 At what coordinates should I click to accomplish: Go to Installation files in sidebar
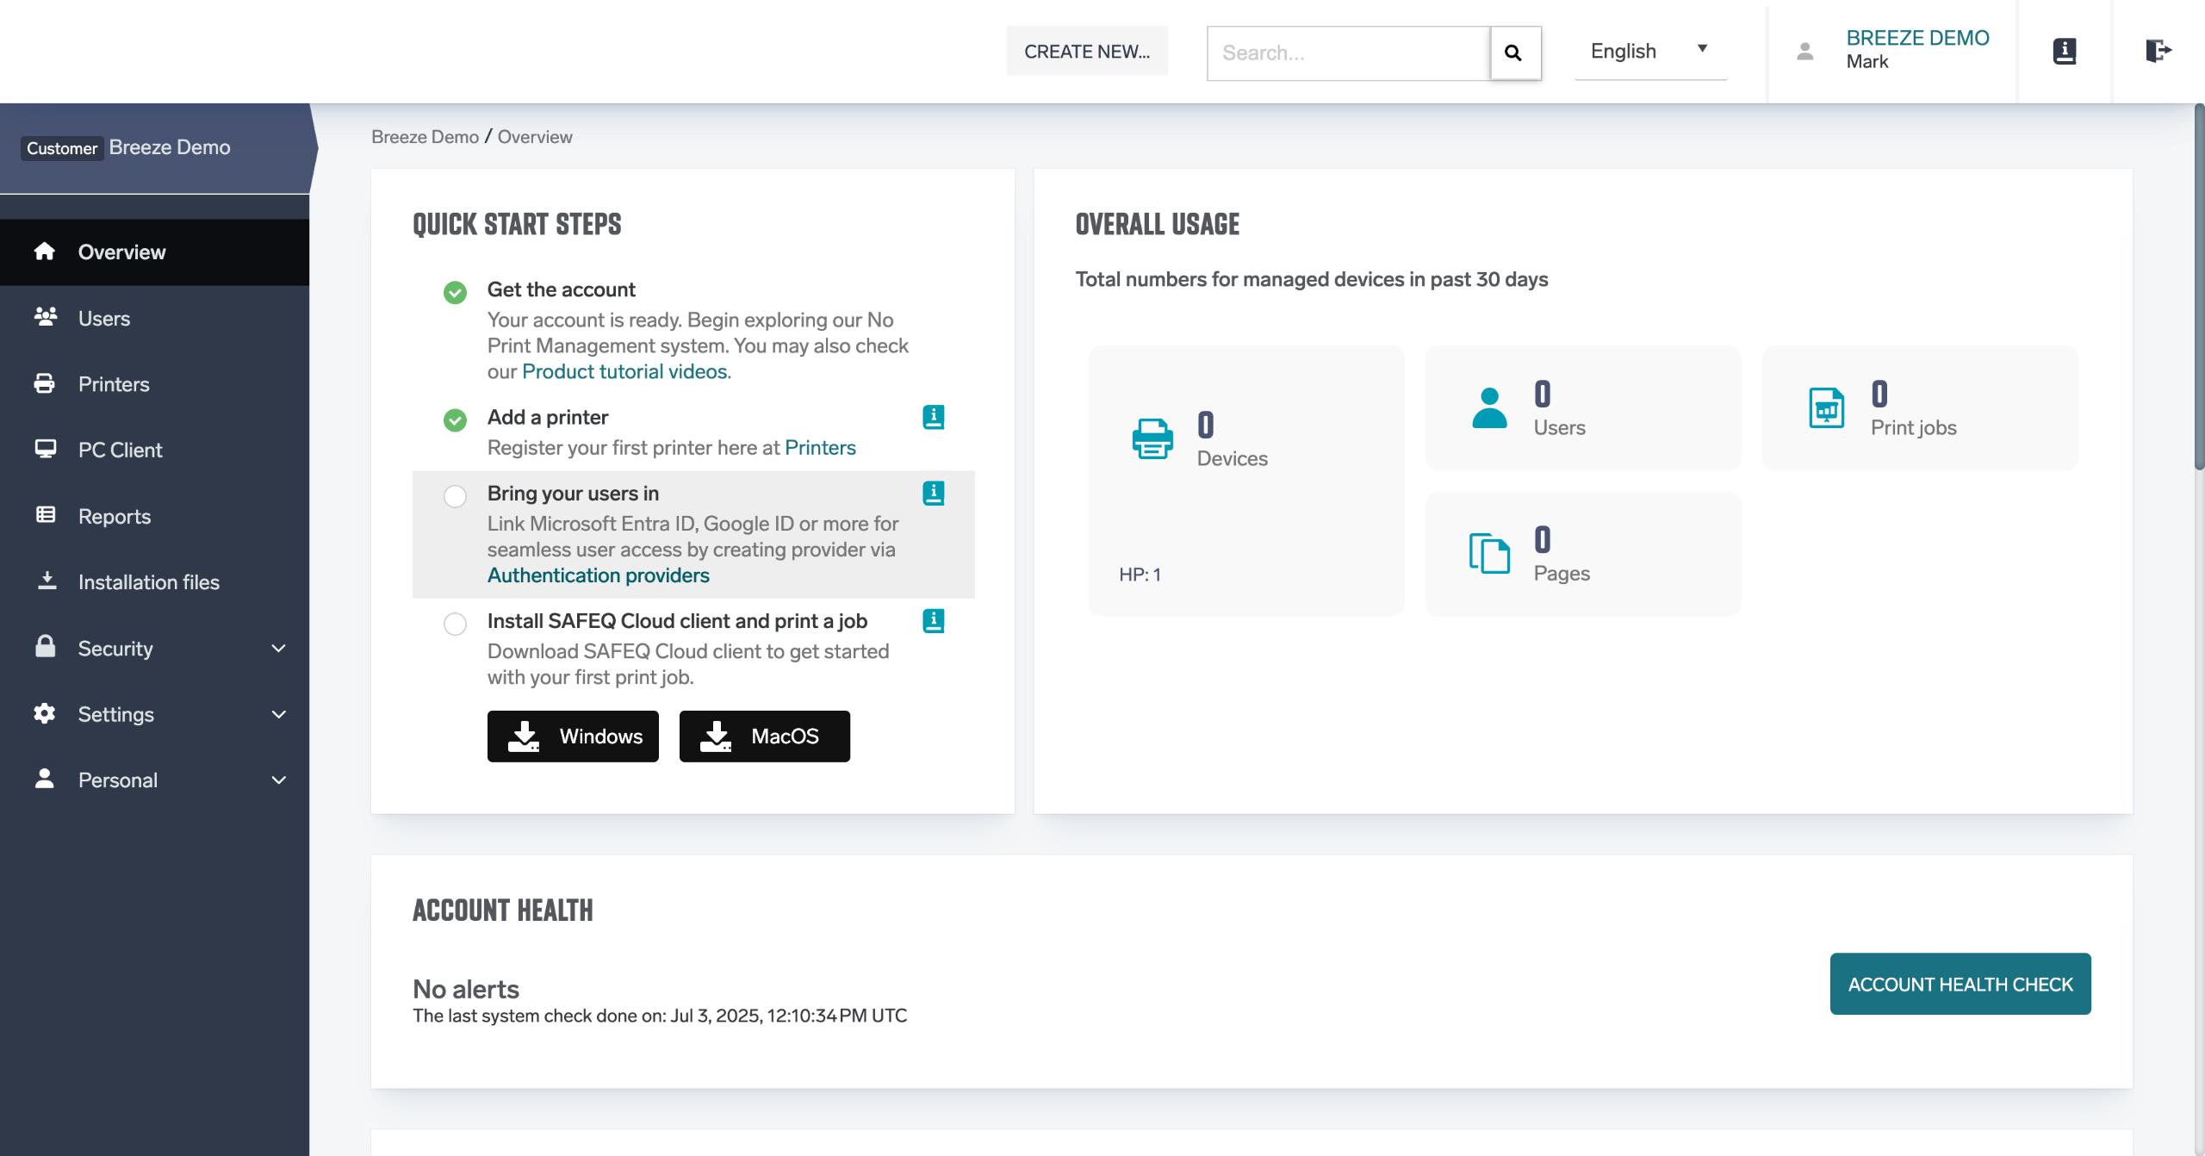[148, 582]
